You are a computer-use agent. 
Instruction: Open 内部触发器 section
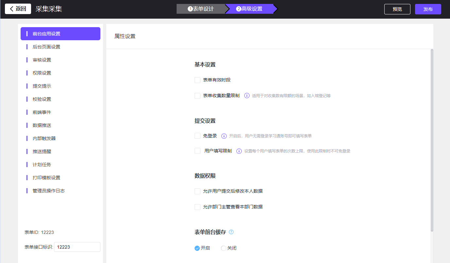(61, 138)
